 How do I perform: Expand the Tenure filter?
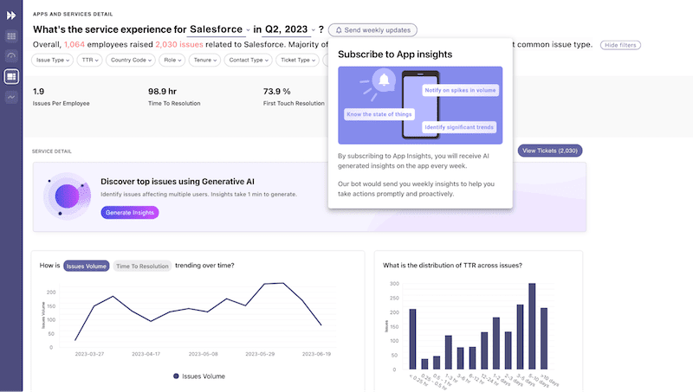click(x=204, y=60)
